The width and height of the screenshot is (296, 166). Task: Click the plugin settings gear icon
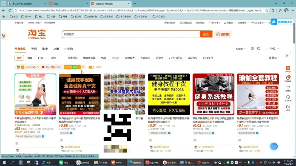(x=83, y=67)
